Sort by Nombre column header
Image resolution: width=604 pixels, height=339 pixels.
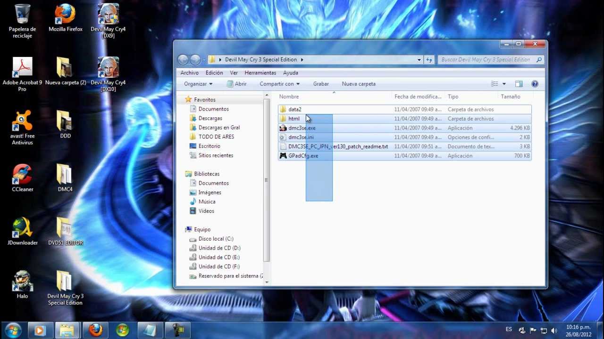click(334, 97)
